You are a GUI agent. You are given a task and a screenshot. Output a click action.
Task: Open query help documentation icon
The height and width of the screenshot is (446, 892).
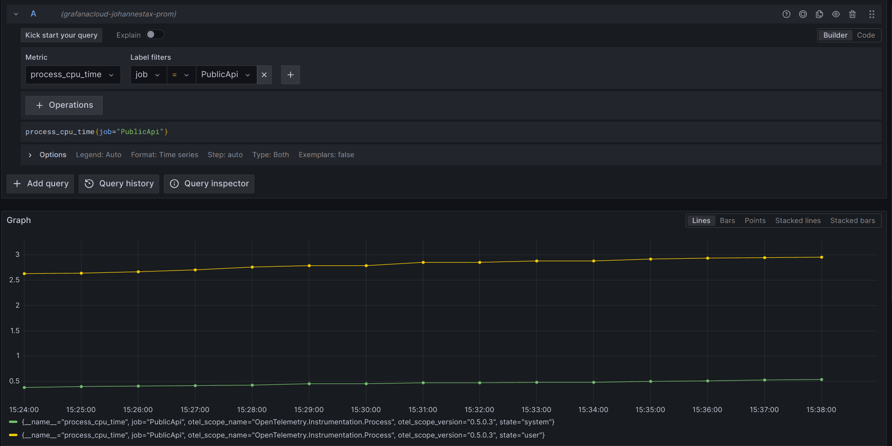pos(786,14)
